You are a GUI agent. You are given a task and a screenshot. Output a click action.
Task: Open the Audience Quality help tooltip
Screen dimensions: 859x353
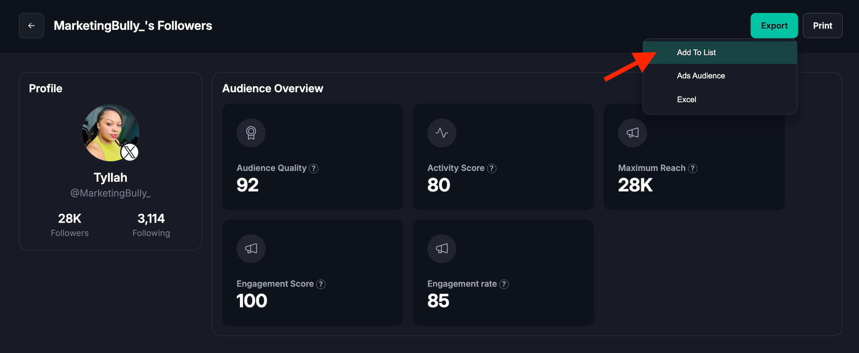(313, 168)
